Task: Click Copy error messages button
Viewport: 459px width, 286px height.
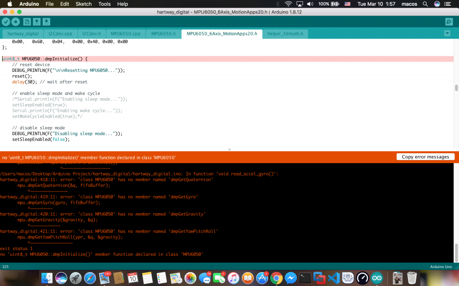Action: [x=425, y=157]
